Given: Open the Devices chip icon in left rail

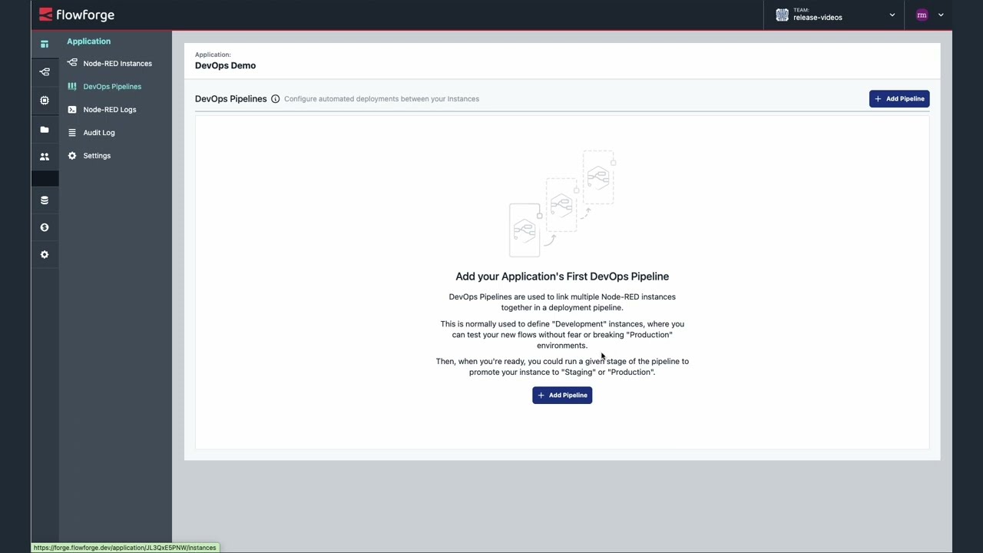Looking at the screenshot, I should click(x=45, y=101).
